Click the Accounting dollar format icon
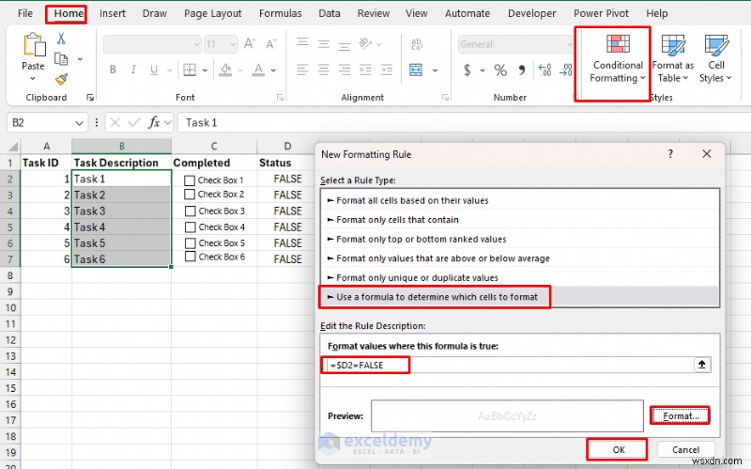The image size is (751, 469). click(x=467, y=70)
